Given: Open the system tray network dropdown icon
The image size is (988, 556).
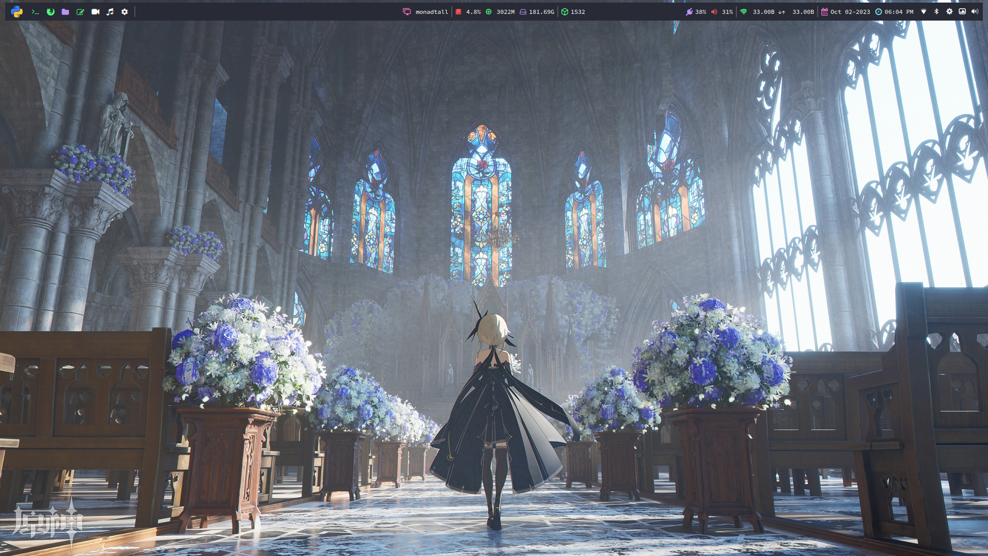Looking at the screenshot, I should (x=924, y=11).
